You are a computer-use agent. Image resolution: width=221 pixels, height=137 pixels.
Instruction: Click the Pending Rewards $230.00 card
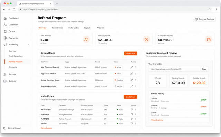178,81
